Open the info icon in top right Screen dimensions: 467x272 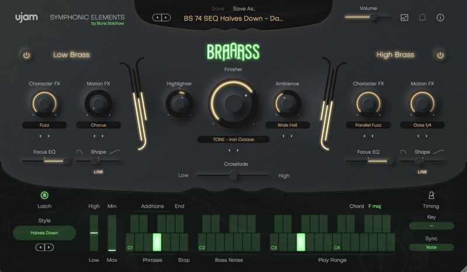coord(440,17)
